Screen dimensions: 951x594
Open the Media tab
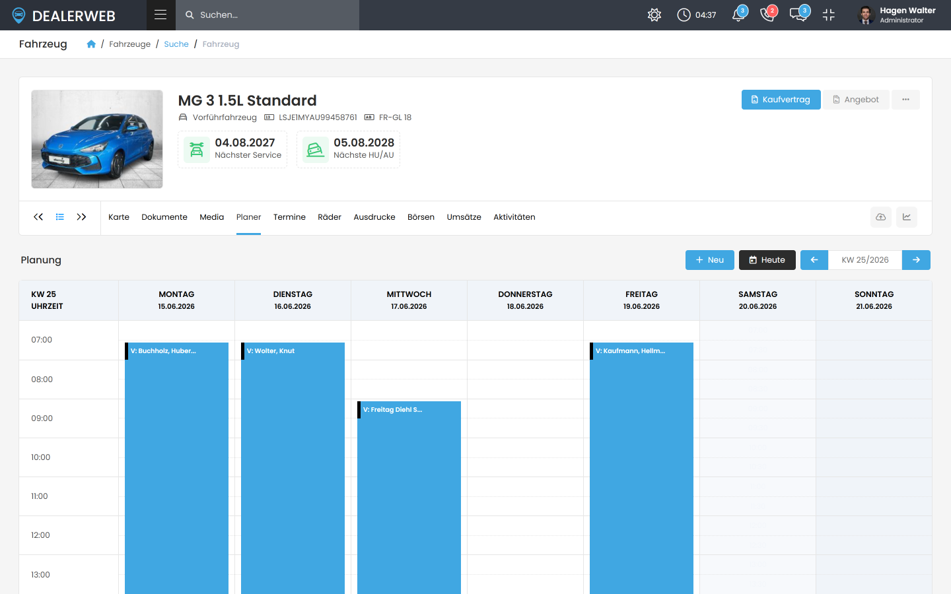point(212,217)
